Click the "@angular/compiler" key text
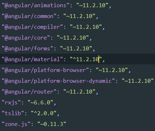This screenshot has width=155, height=131. pos(32,27)
